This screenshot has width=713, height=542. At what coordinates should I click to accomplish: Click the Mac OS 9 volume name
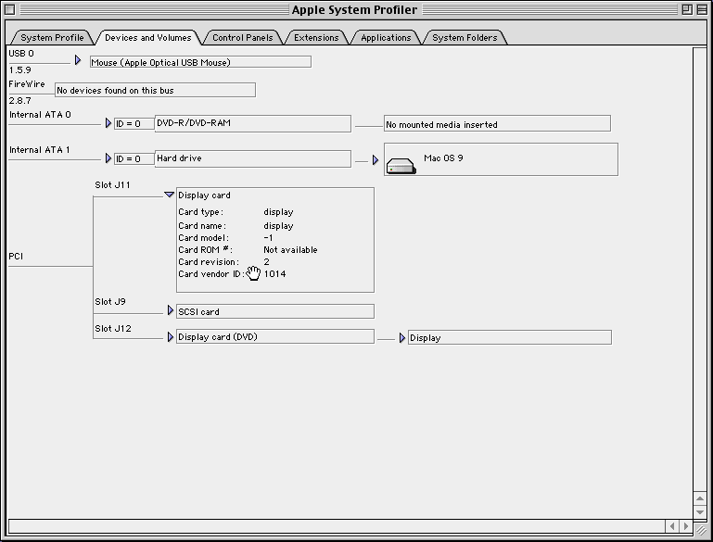click(443, 158)
